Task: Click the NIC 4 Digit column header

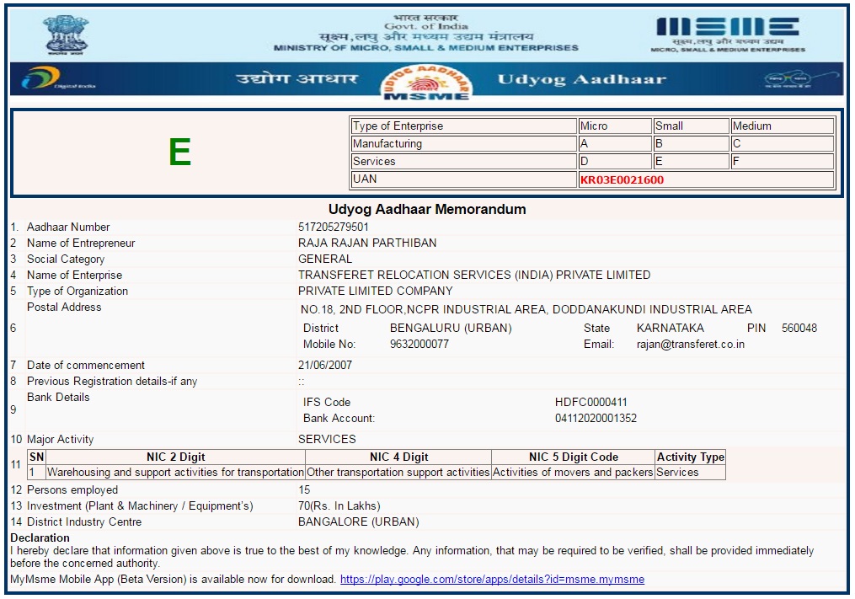Action: (398, 457)
